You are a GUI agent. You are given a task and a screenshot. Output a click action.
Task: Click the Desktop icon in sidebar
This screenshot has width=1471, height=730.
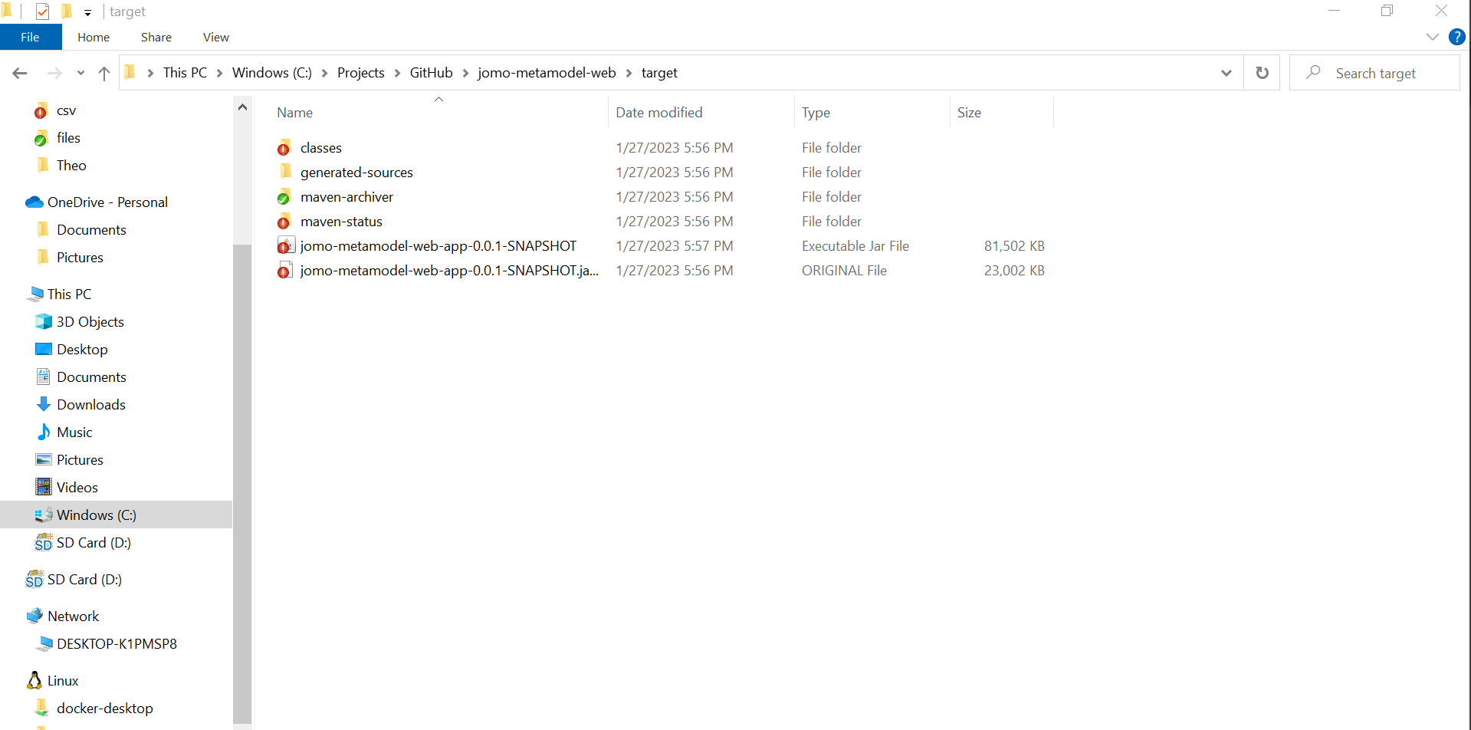(x=44, y=350)
